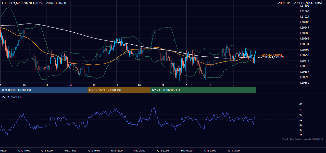Click the 4/13 02:00 date axis label
The width and height of the screenshot is (326, 153).
pos(210,150)
